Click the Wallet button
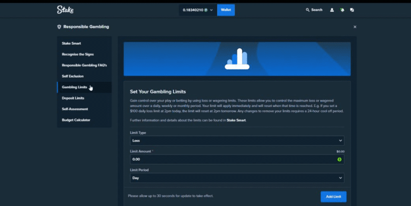The width and height of the screenshot is (411, 206). coord(226,10)
